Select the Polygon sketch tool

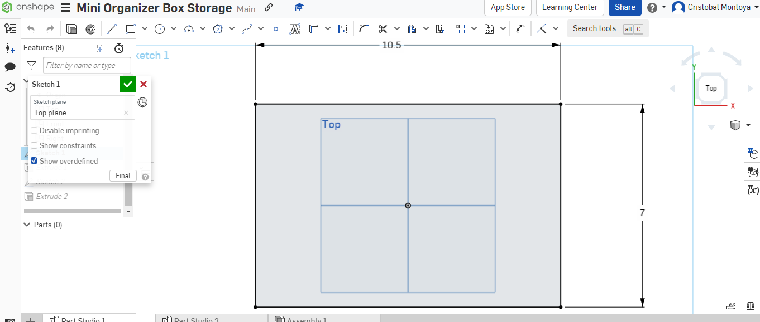pyautogui.click(x=218, y=29)
